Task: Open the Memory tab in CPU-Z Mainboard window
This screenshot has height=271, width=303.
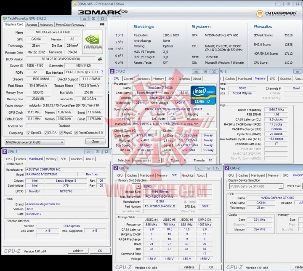Action: pyautogui.click(x=51, y=159)
